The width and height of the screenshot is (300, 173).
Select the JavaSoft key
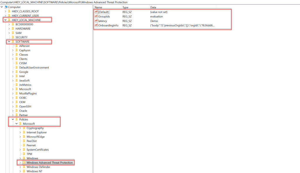24,80
